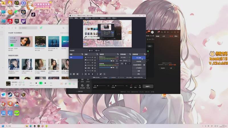Open 桌面音频 three-dot options menu in mixer
228x128 pixels.
(117, 68)
